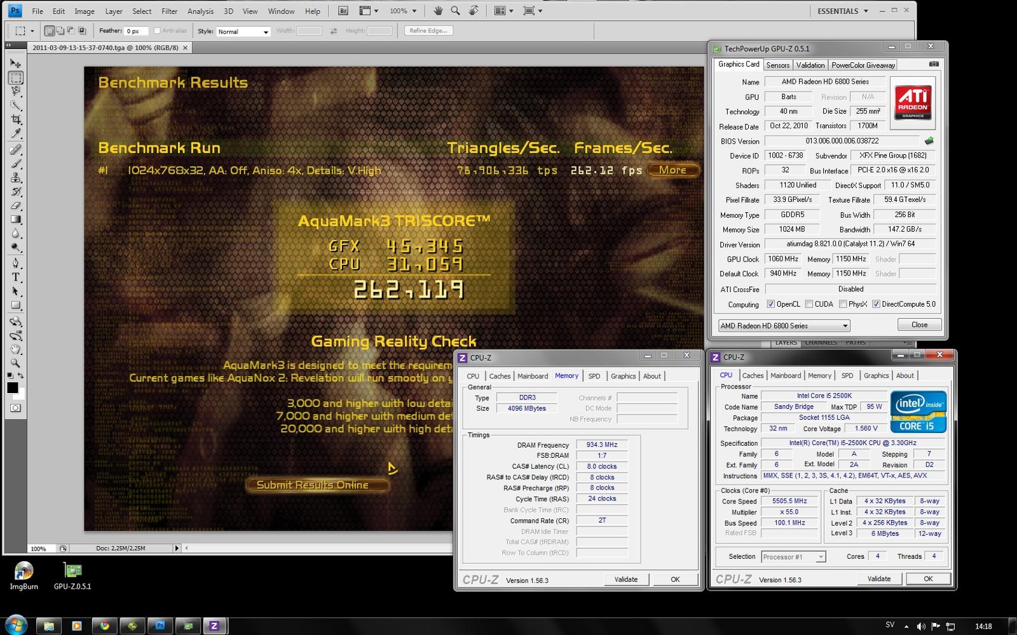Viewport: 1017px width, 635px height.
Task: Select the 3D Rotate tool
Action: pyautogui.click(x=16, y=322)
